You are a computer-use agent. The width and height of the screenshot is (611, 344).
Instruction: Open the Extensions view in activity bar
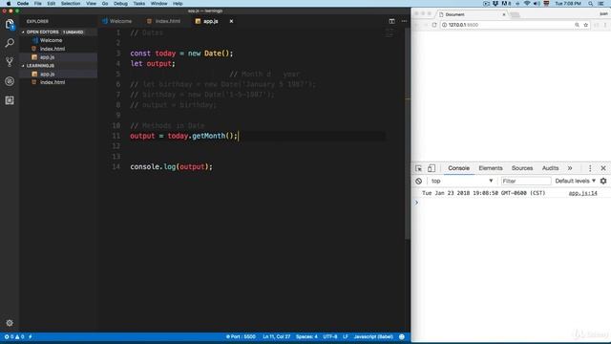point(10,100)
